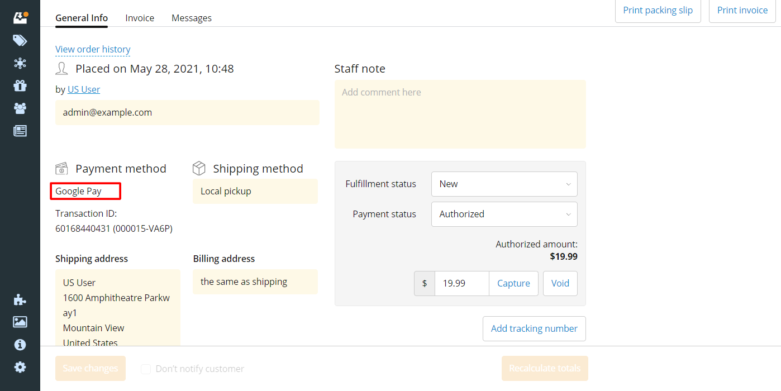This screenshot has height=391, width=781.
Task: Click the customer profile icon beside Placed on
Action: point(61,69)
